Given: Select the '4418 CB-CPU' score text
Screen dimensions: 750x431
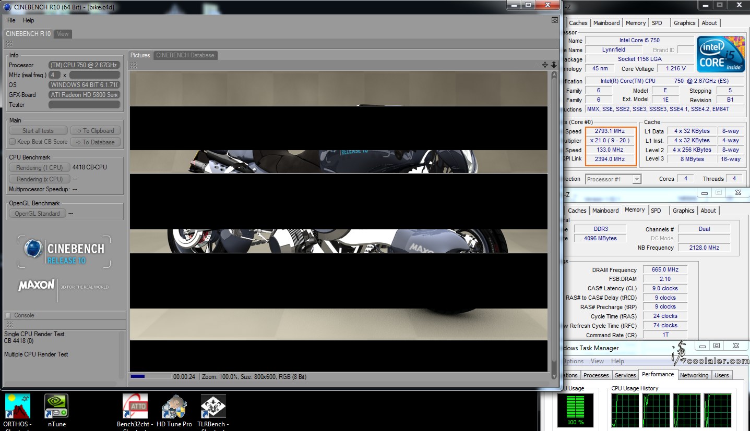Looking at the screenshot, I should [x=90, y=168].
